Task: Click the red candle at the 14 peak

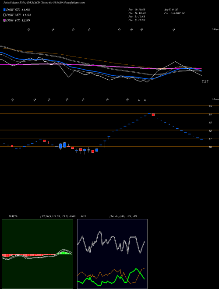Action: pos(153,115)
